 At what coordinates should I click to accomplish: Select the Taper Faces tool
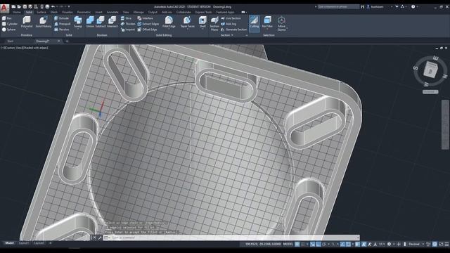(187, 21)
